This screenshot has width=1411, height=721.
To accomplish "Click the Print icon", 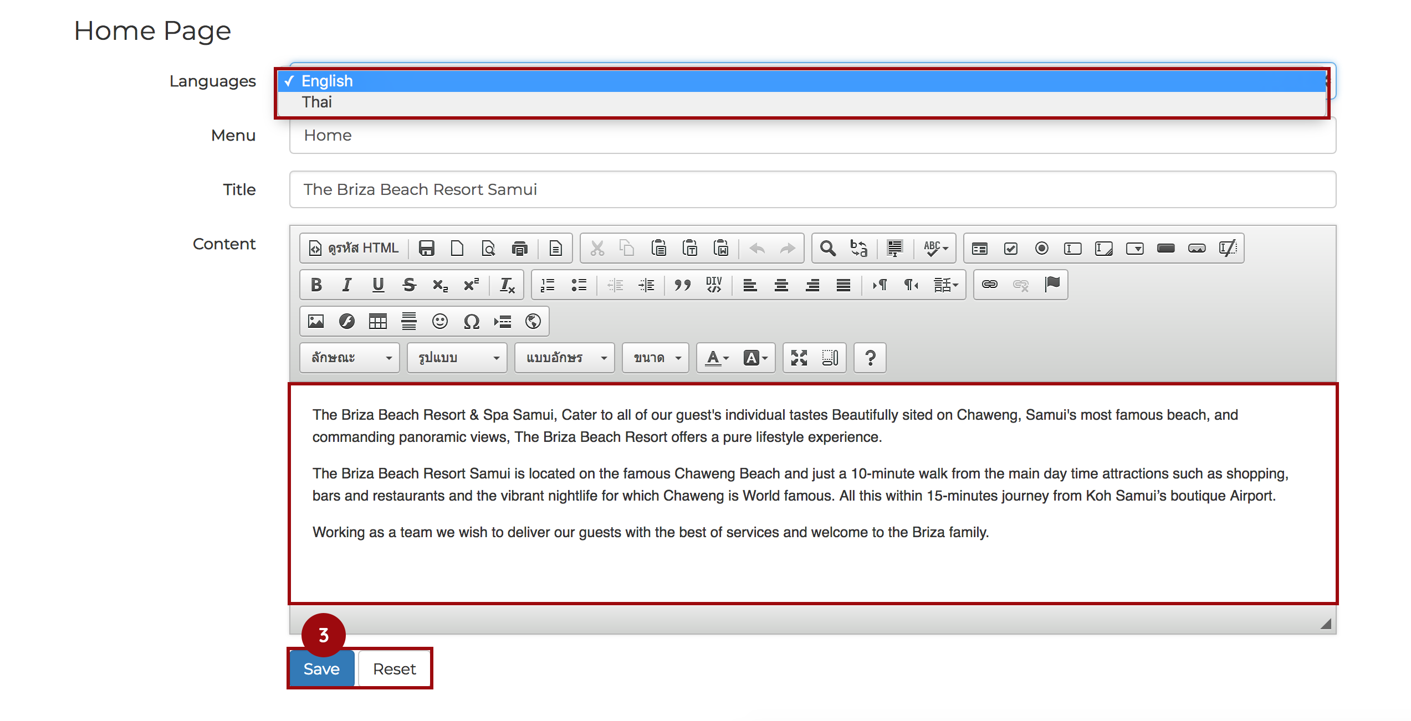I will 519,248.
